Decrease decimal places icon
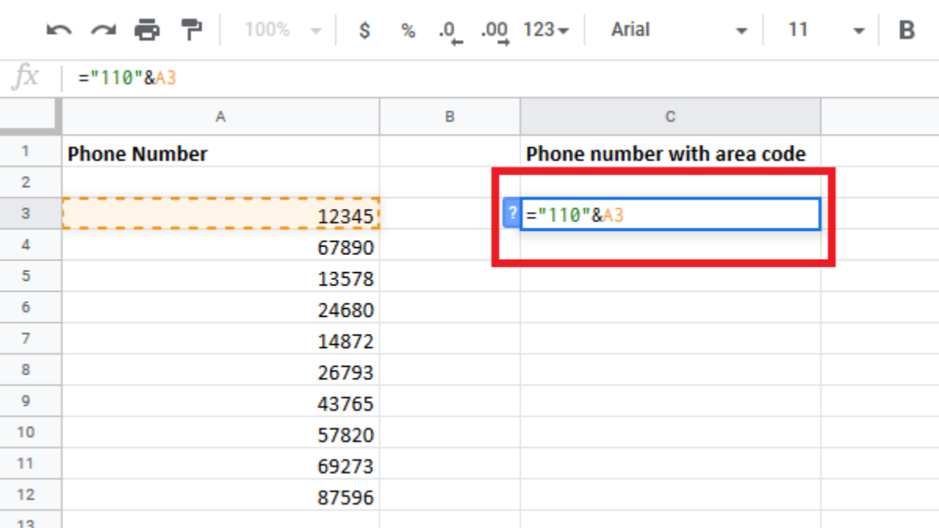Screen dimensions: 939x528 [449, 31]
